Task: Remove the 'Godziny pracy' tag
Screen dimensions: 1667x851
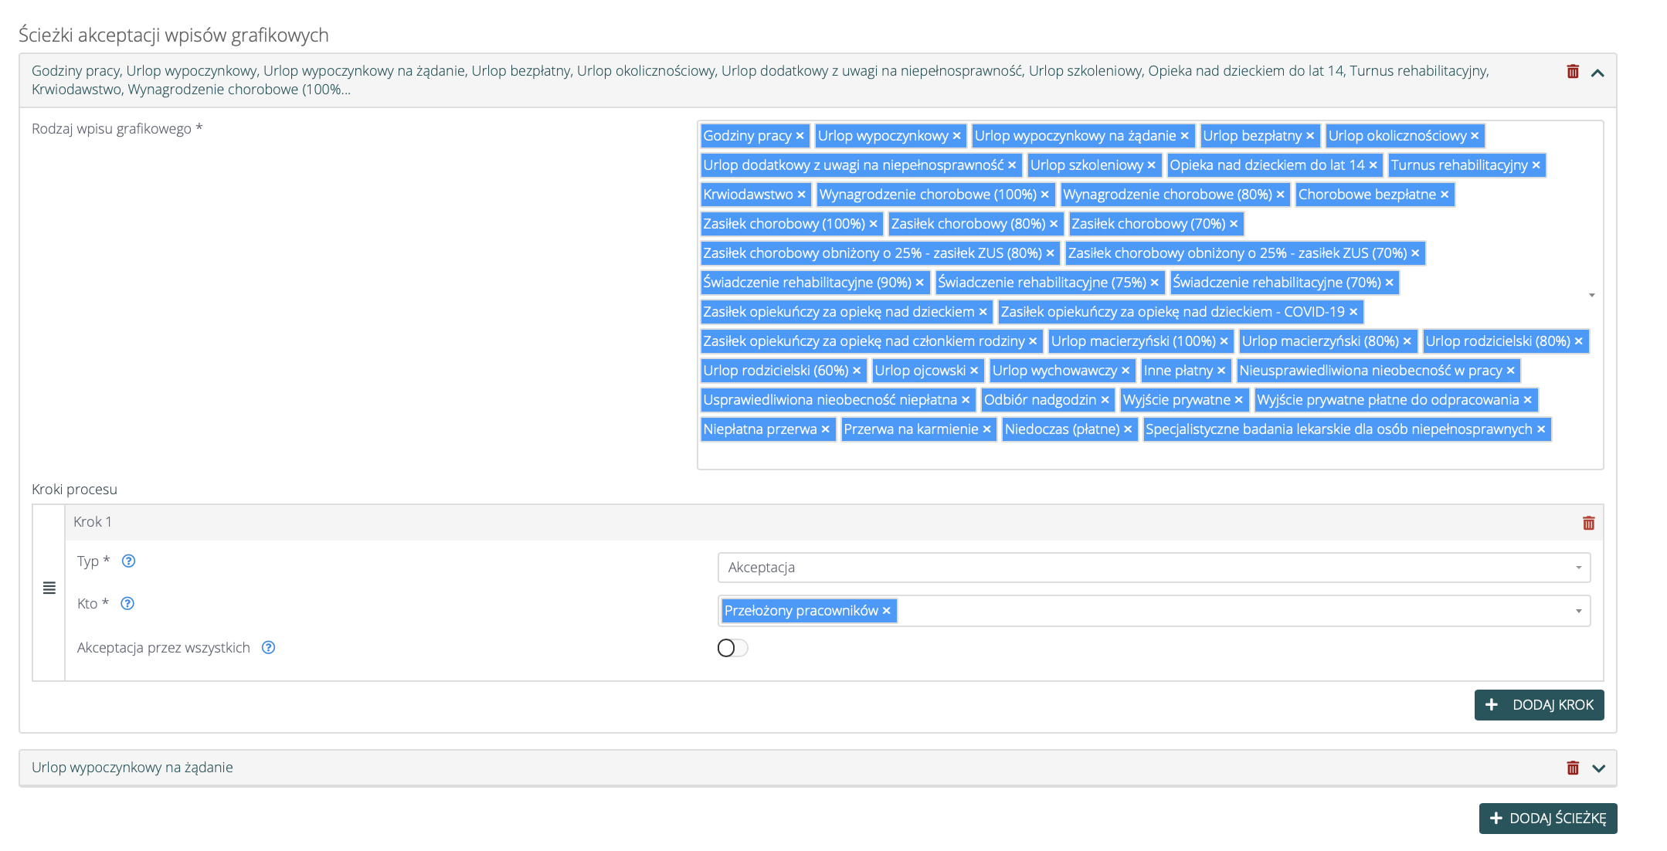Action: pos(800,137)
